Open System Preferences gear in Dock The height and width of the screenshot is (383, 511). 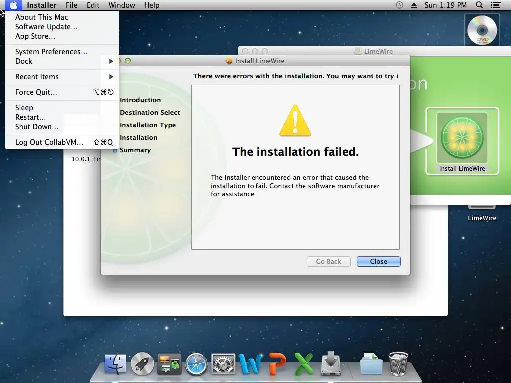[x=223, y=364]
